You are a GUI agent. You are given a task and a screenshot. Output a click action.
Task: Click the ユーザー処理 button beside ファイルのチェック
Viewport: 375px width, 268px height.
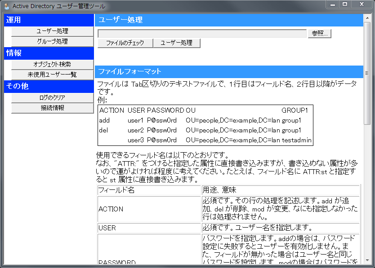pyautogui.click(x=177, y=43)
